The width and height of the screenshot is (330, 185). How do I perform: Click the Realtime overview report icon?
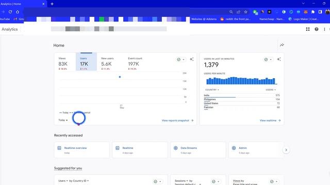point(59,148)
